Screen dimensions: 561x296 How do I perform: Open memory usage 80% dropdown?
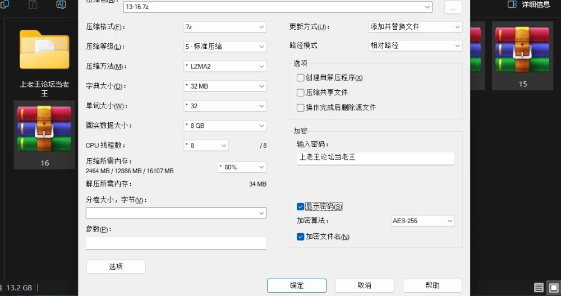(x=242, y=167)
